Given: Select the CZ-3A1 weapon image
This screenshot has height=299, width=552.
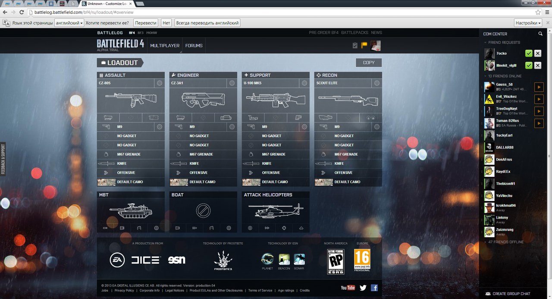Looking at the screenshot, I should pos(203,100).
